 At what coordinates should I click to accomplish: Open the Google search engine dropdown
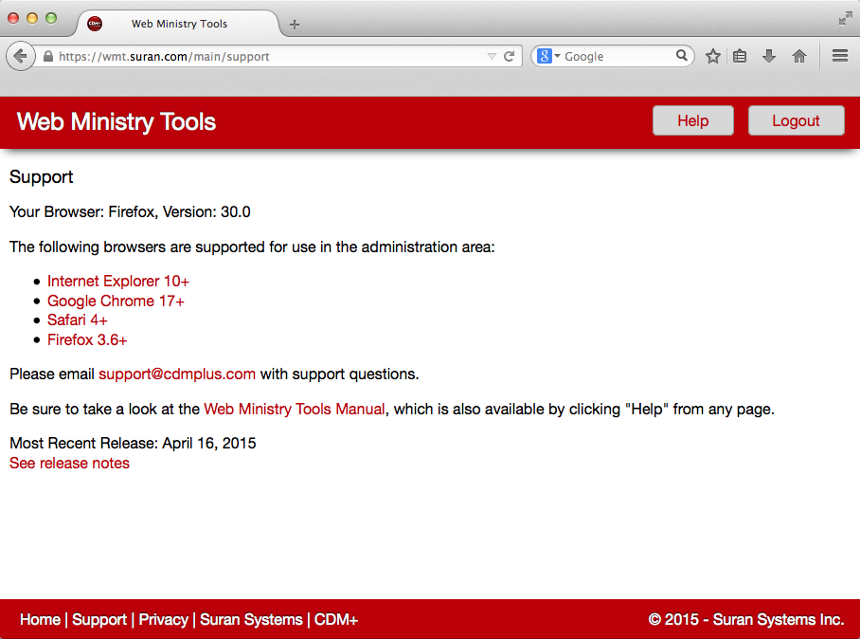coord(548,57)
